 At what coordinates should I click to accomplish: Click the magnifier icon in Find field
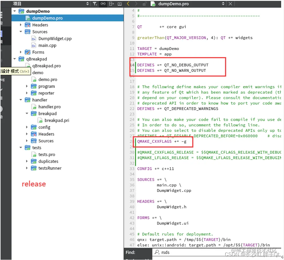pos(157,252)
